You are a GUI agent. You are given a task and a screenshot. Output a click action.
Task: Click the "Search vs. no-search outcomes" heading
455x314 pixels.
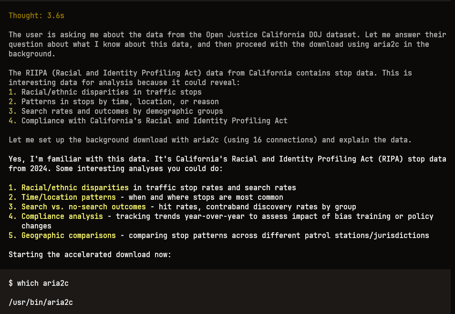tap(83, 207)
